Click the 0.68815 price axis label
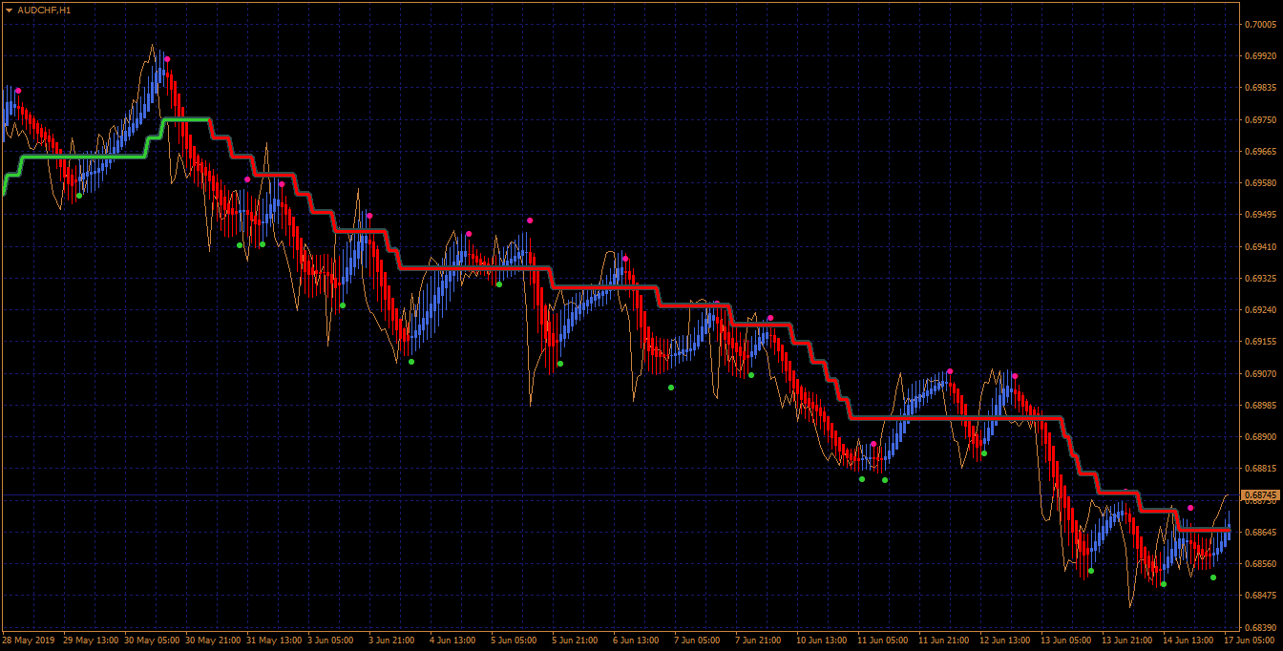1283x651 pixels. click(x=1259, y=468)
